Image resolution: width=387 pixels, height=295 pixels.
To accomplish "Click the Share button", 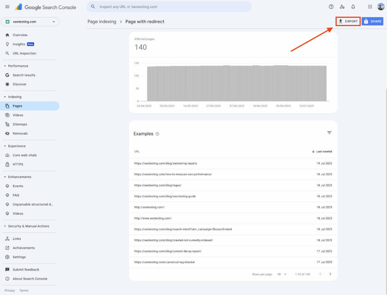I will click(x=372, y=21).
